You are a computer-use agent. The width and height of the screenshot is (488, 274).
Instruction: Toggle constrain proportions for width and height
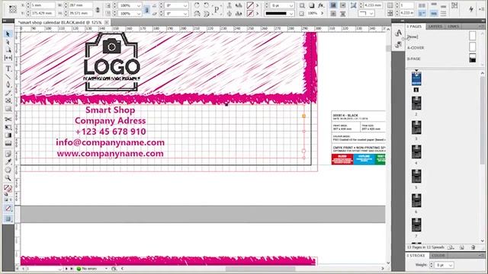(98, 10)
